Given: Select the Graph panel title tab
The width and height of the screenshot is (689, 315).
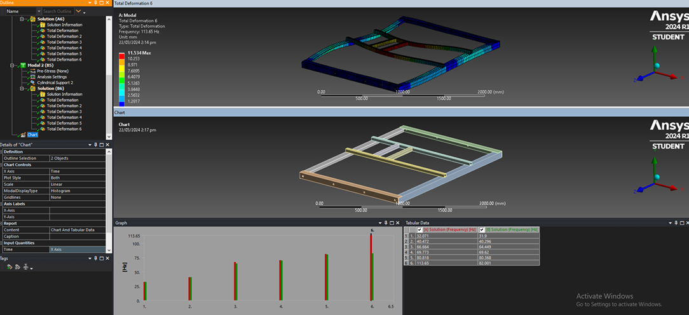Looking at the screenshot, I should tap(122, 223).
